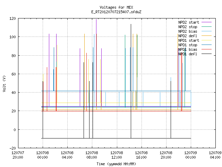Pick the orange NPD2 defl legend line
Image resolution: width=222 pixels, height=167 pixels.
[x=206, y=35]
